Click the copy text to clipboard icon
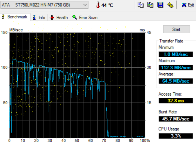196x150 pixels. coord(141,5)
